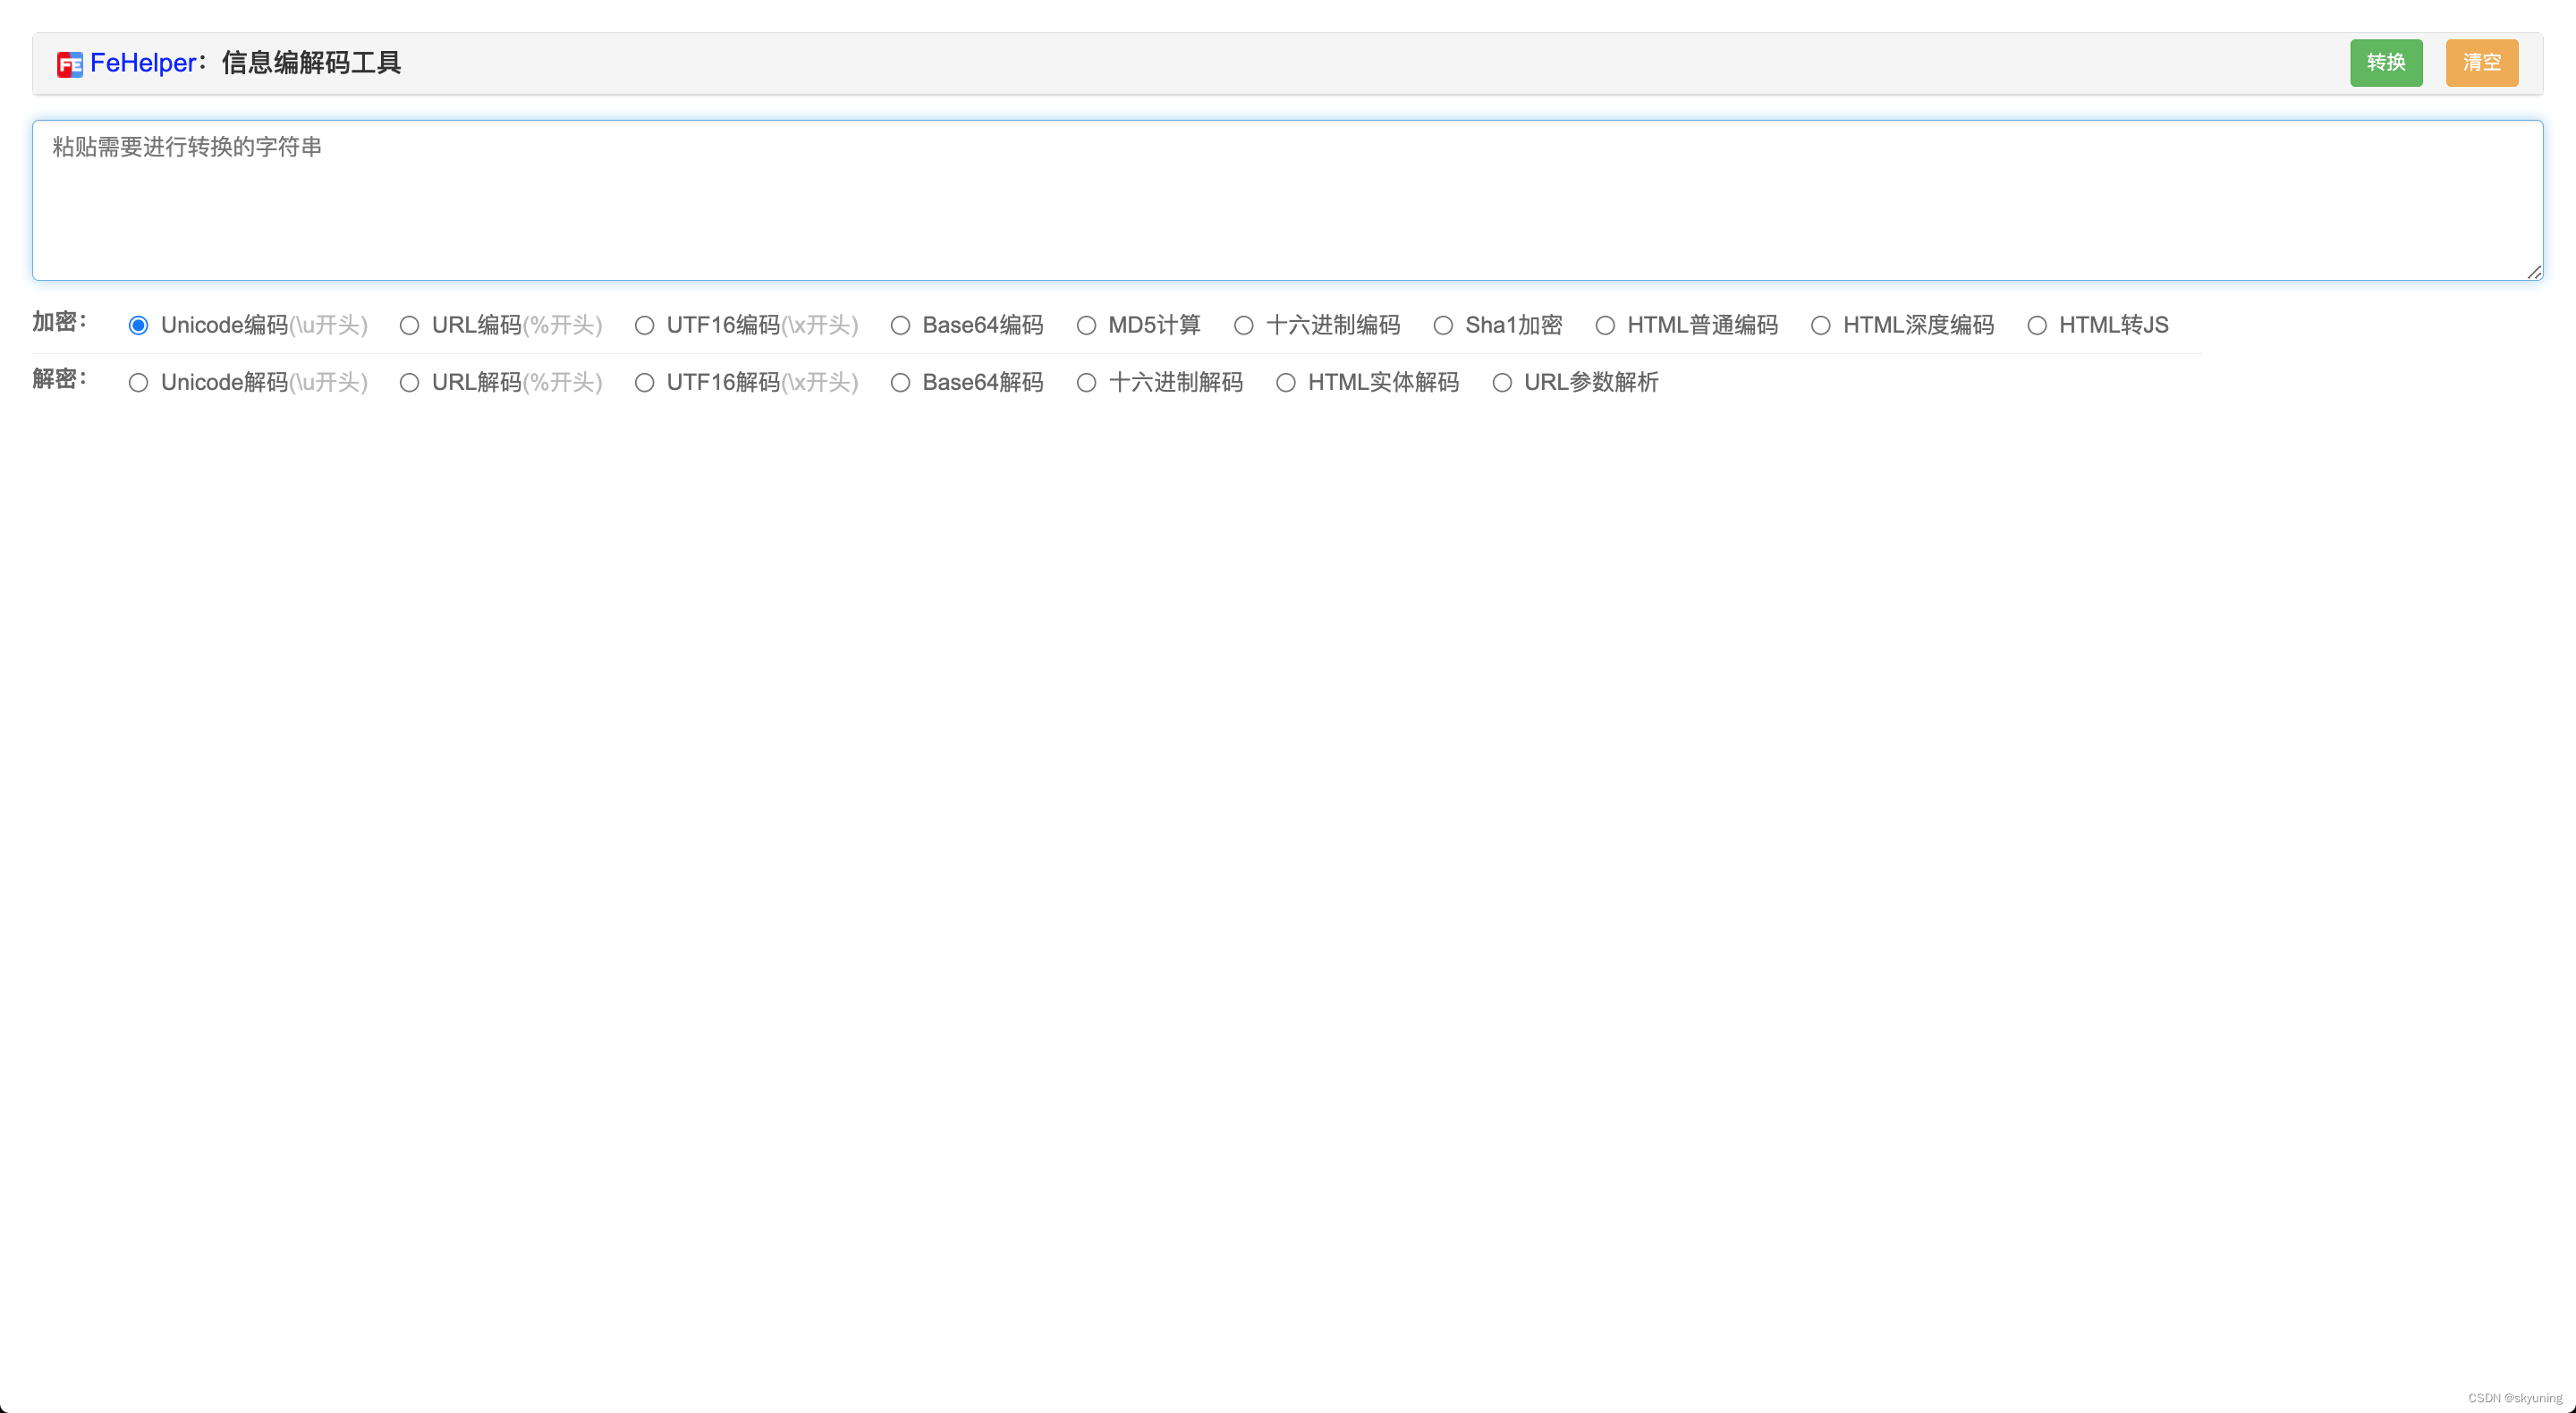Image resolution: width=2576 pixels, height=1413 pixels.
Task: Select HTML深度编码 radio option
Action: pos(1821,326)
